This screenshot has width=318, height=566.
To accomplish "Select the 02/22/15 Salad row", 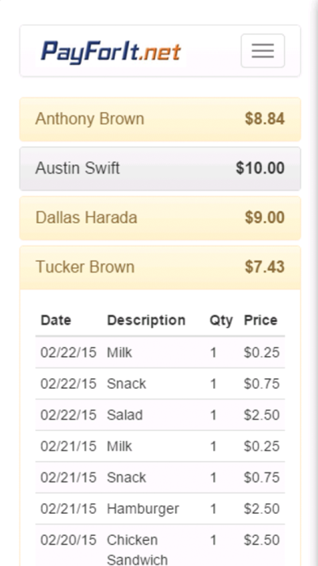I will pos(160,415).
